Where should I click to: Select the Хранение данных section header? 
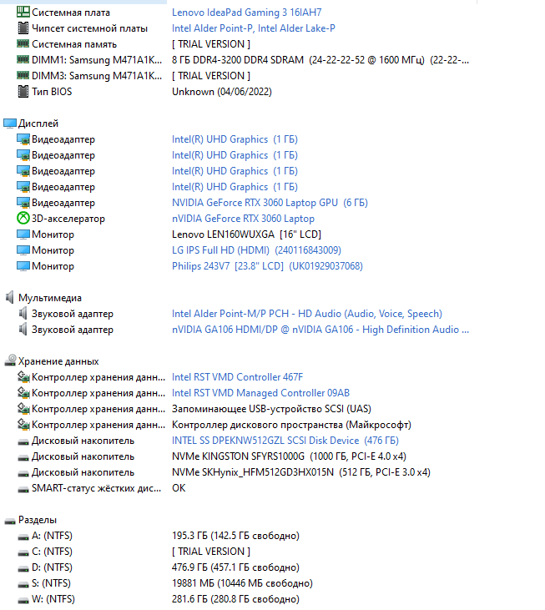point(58,361)
